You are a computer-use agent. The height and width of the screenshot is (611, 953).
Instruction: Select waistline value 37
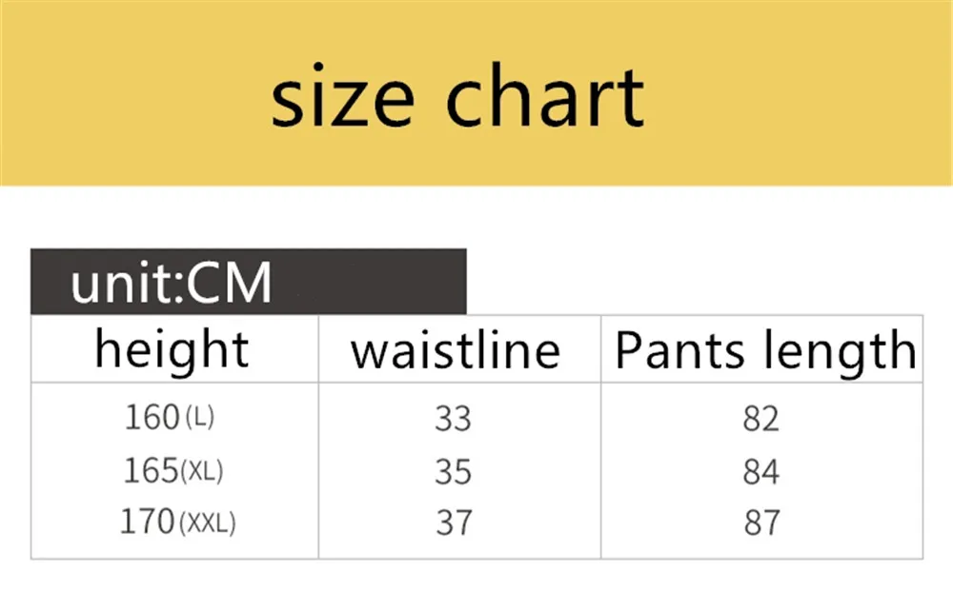coord(453,522)
